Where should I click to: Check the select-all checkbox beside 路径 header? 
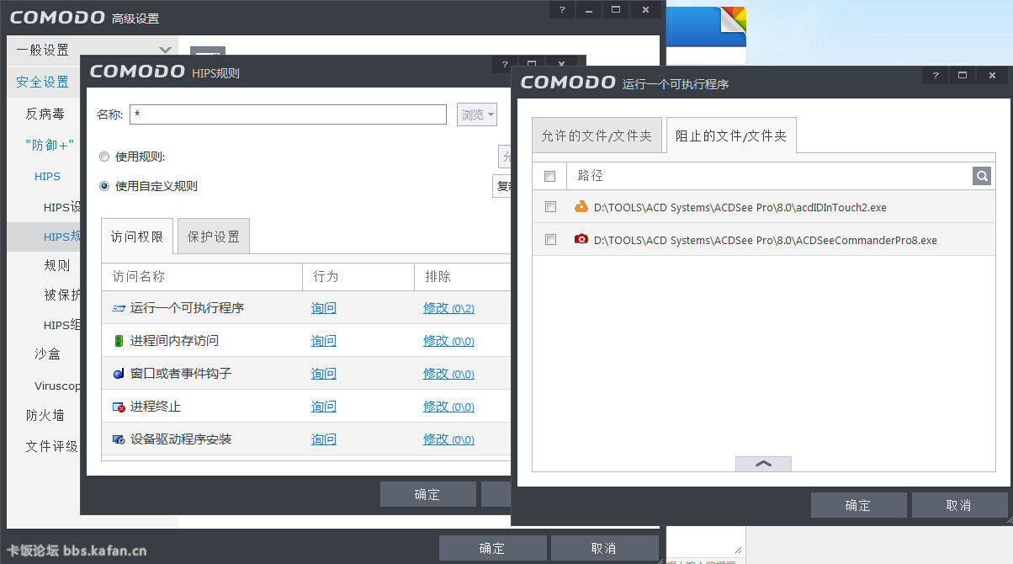click(550, 176)
